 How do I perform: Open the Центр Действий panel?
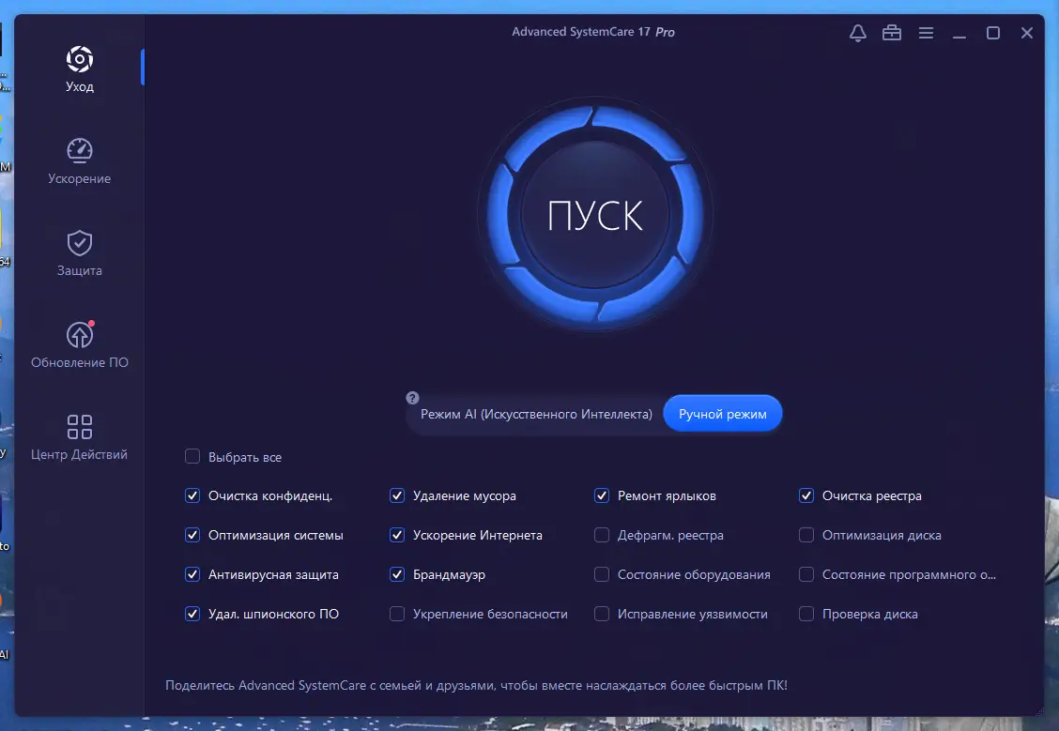click(79, 434)
